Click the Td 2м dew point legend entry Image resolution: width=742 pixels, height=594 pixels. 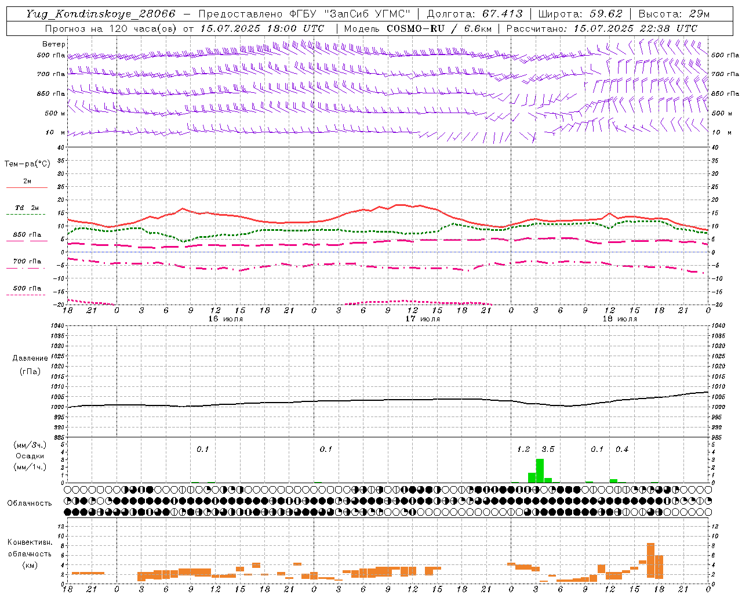pyautogui.click(x=27, y=208)
